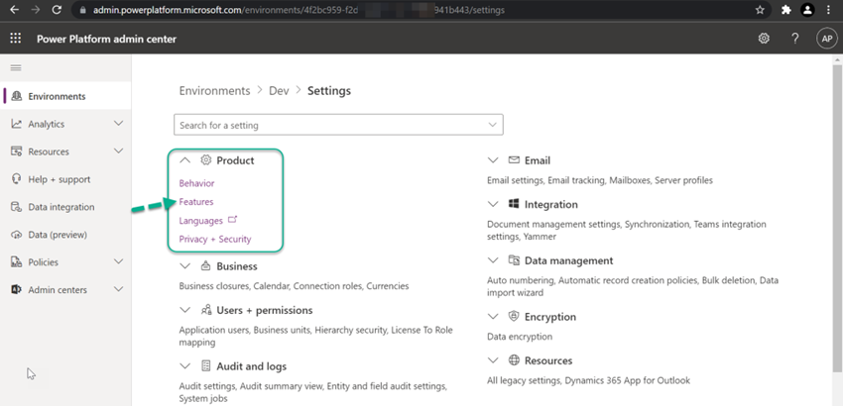Expand Admin centers submenu arrow
Image resolution: width=843 pixels, height=406 pixels.
pyautogui.click(x=119, y=289)
